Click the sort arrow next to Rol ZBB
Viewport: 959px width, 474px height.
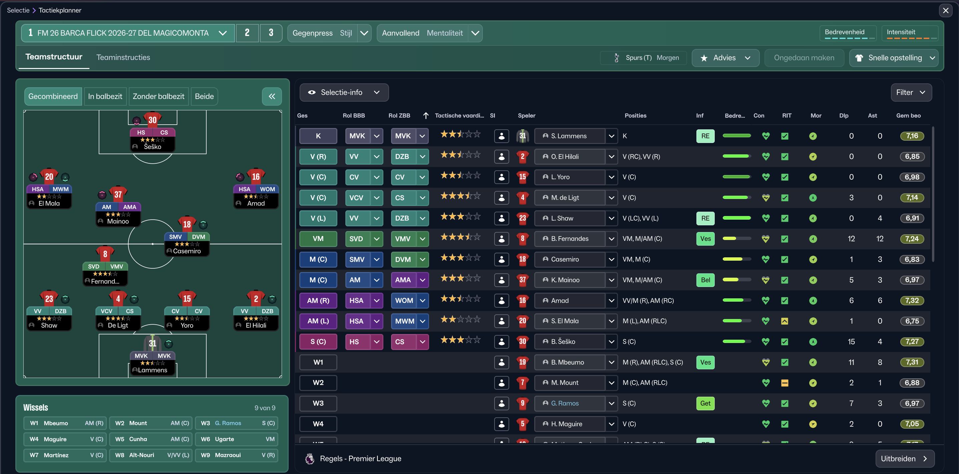coord(426,116)
